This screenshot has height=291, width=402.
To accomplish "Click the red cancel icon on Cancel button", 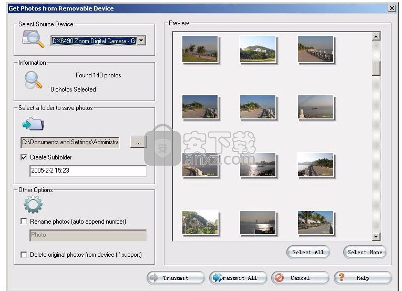I will tap(280, 278).
